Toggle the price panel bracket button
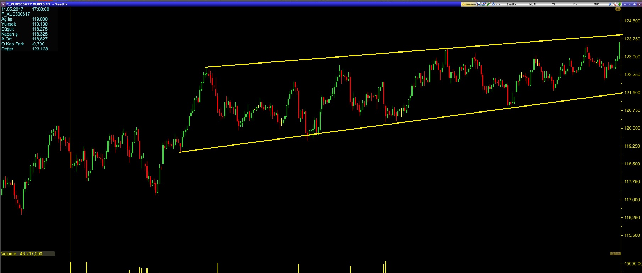The height and width of the screenshot is (273, 642). (x=618, y=9)
